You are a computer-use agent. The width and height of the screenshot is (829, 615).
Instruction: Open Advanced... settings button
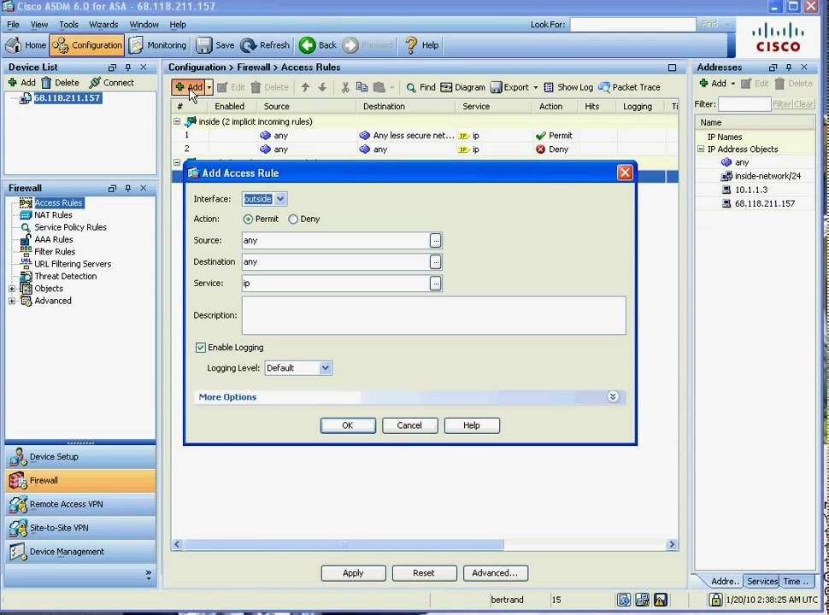(x=495, y=573)
